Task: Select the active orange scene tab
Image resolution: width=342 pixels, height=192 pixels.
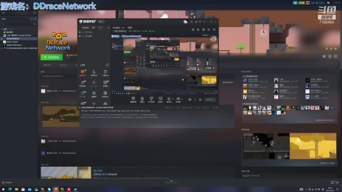Action: 100,28
